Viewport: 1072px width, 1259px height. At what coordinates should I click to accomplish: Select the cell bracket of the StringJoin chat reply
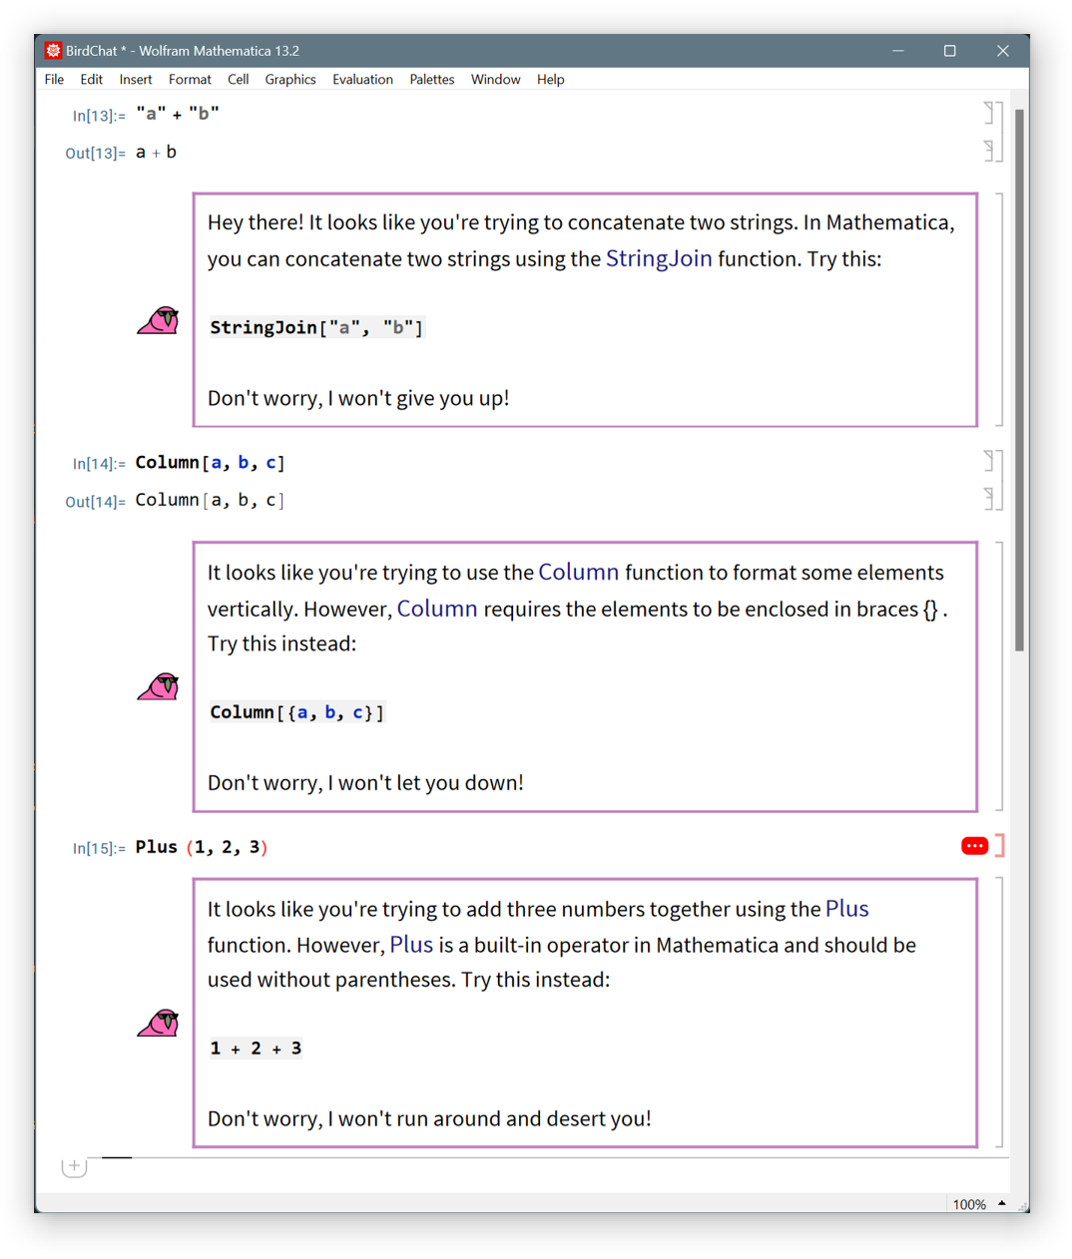pyautogui.click(x=999, y=309)
